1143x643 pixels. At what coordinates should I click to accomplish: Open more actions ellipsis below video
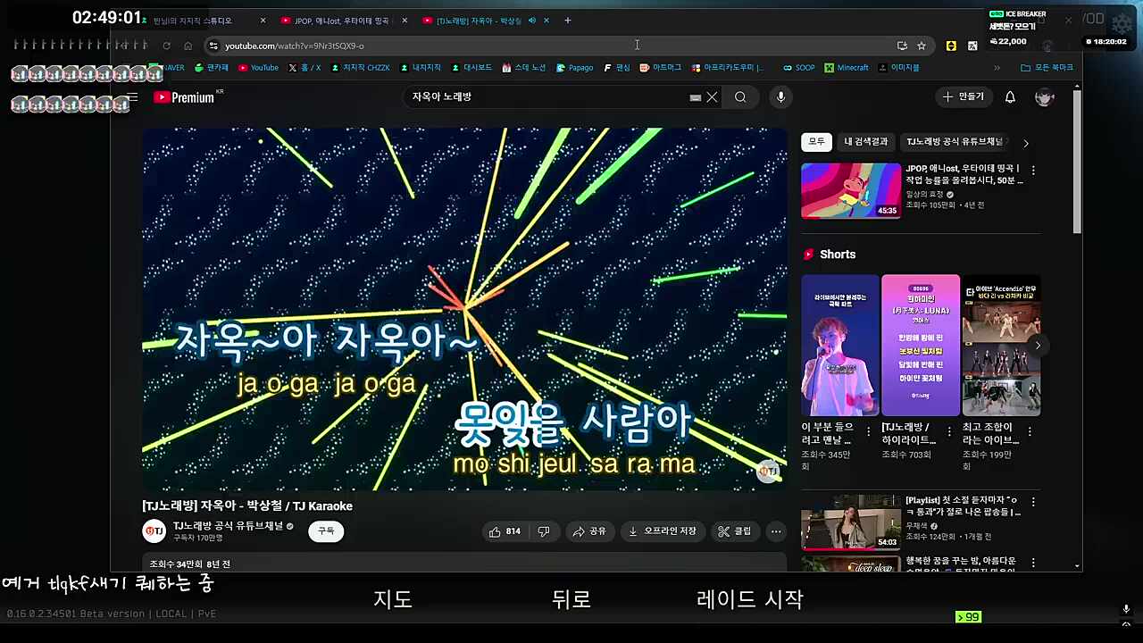coord(776,531)
